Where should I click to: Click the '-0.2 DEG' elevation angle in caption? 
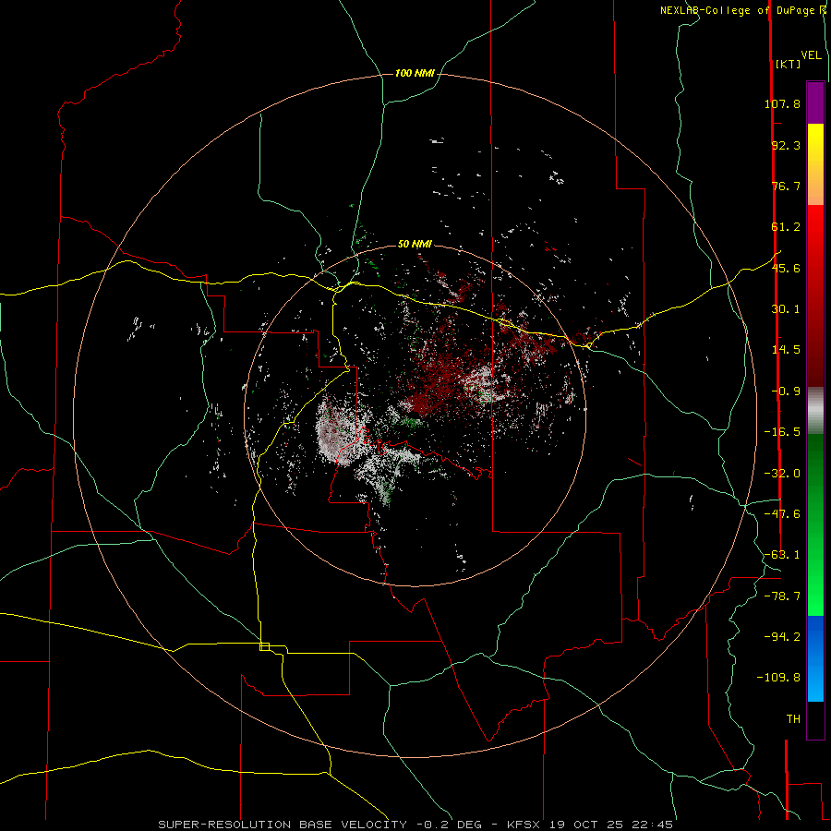[x=450, y=825]
